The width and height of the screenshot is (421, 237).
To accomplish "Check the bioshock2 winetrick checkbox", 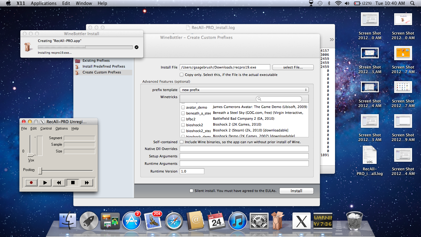I will coord(183,125).
